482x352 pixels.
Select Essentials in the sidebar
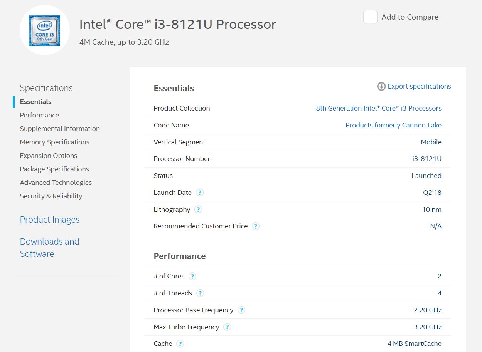point(35,102)
